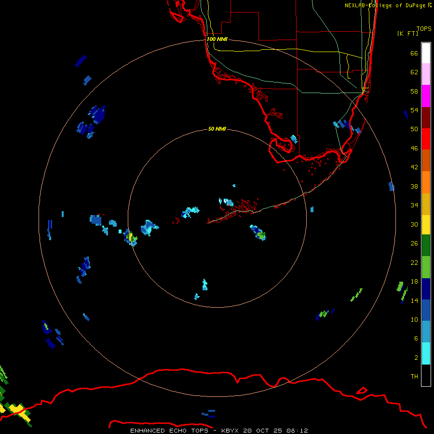Click the "10" legend value
The height and width of the screenshot is (434, 434).
coord(414,319)
